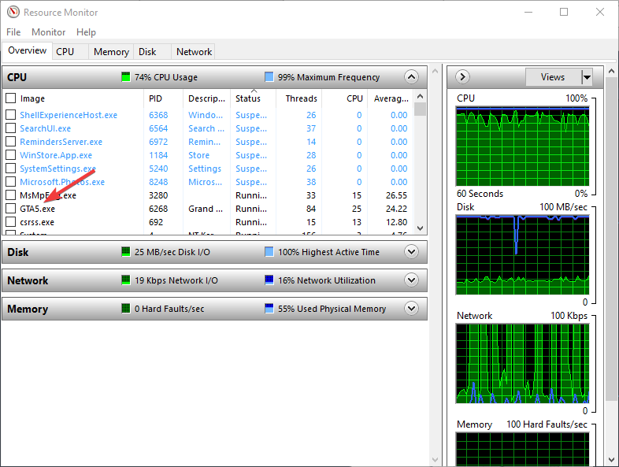Click the green Hard Faults indicator square
The image size is (619, 467).
[125, 308]
